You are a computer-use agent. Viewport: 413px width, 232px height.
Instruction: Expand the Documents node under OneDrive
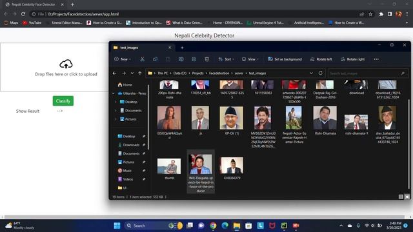pyautogui.click(x=116, y=110)
